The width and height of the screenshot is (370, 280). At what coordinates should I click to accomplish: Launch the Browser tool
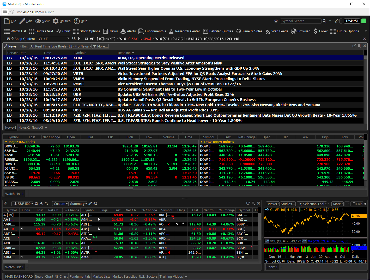(301, 31)
